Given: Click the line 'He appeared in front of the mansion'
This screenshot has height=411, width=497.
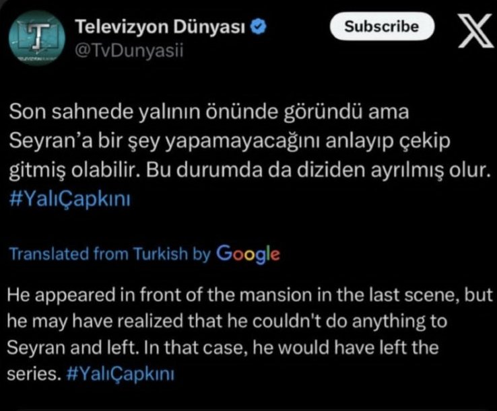Looking at the screenshot, I should point(250,295).
